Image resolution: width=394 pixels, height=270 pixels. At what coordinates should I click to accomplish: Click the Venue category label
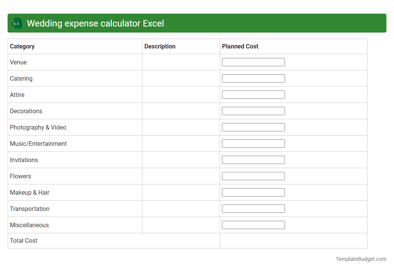click(18, 62)
